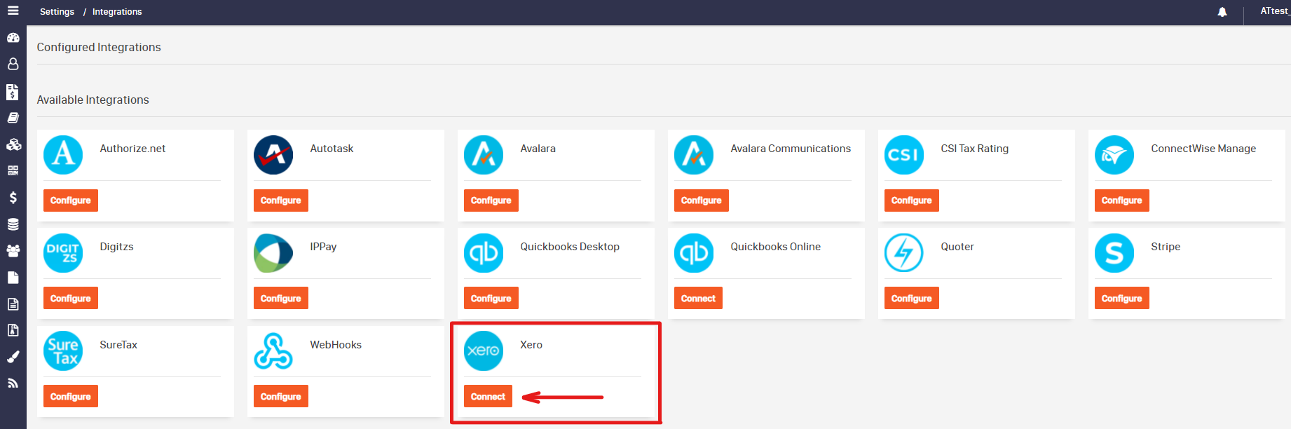Viewport: 1291px width, 429px height.
Task: Click the Avalara logo icon
Action: coord(484,155)
